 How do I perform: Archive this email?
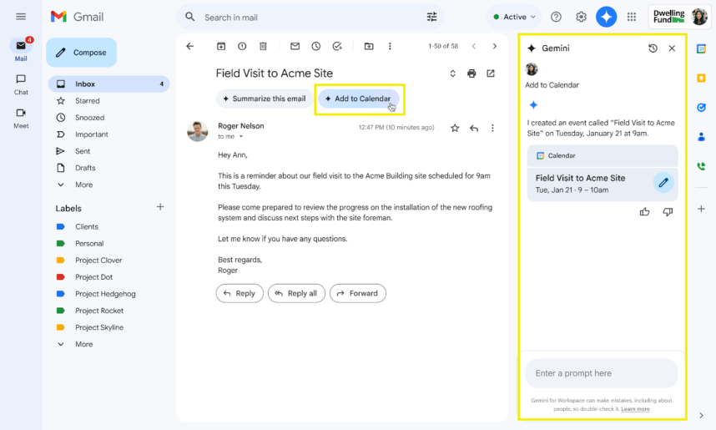pyautogui.click(x=221, y=46)
